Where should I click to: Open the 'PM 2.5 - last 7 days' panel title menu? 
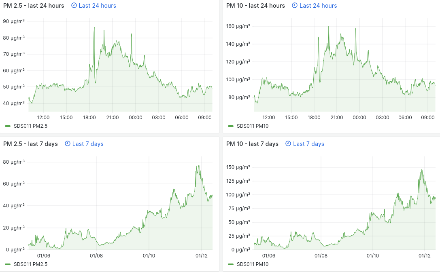click(30, 144)
